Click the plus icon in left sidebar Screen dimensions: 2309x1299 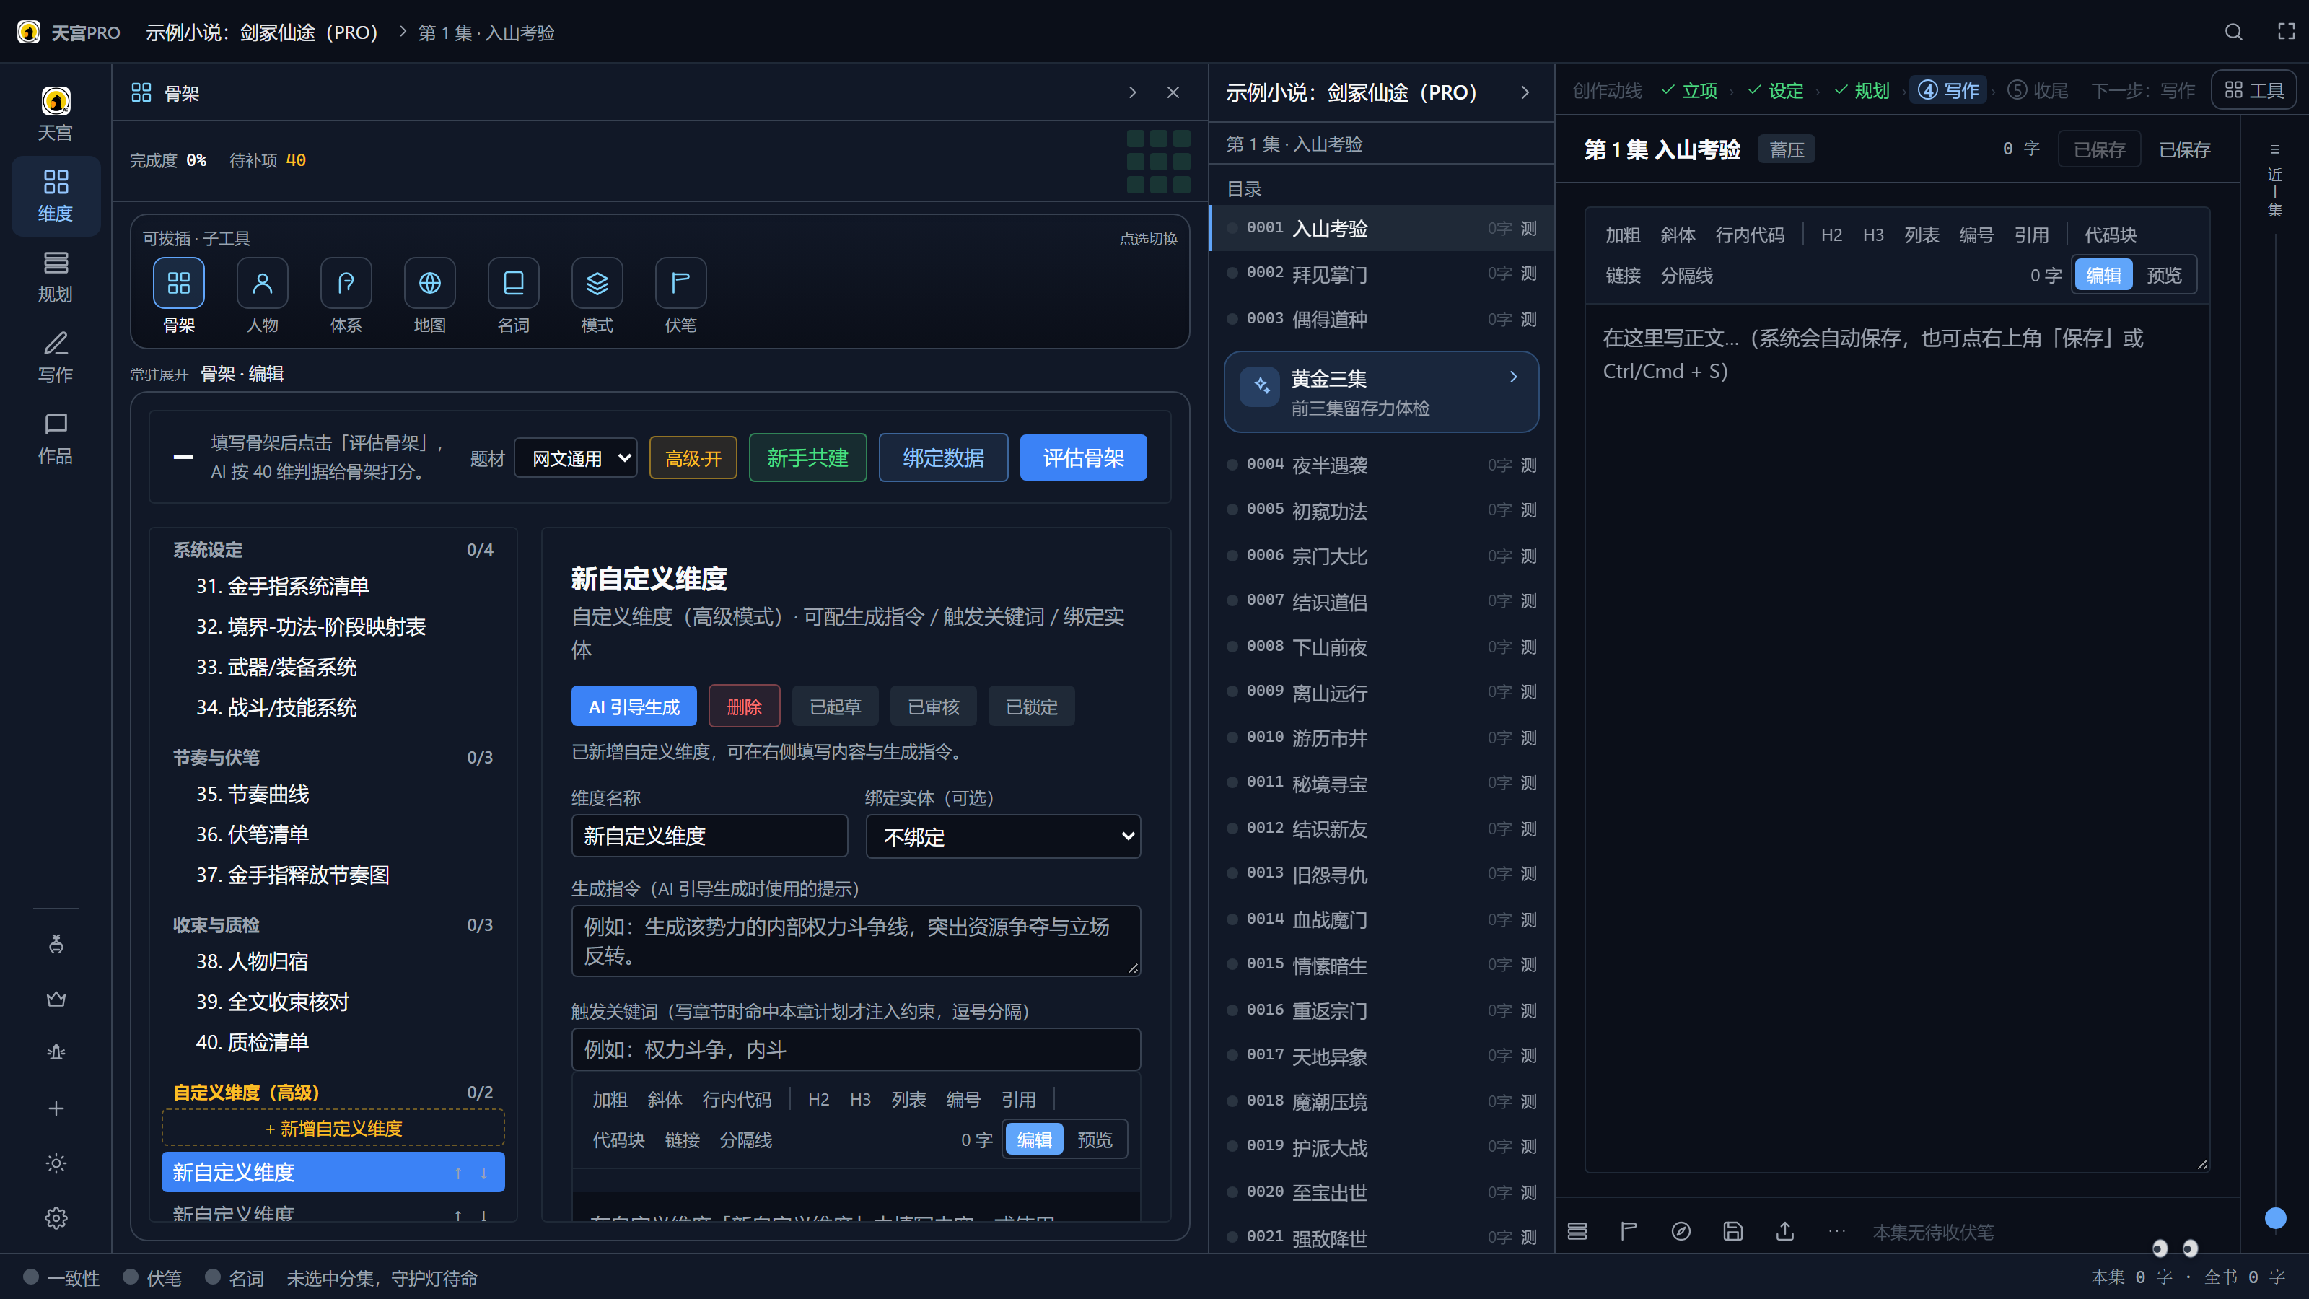(x=56, y=1108)
